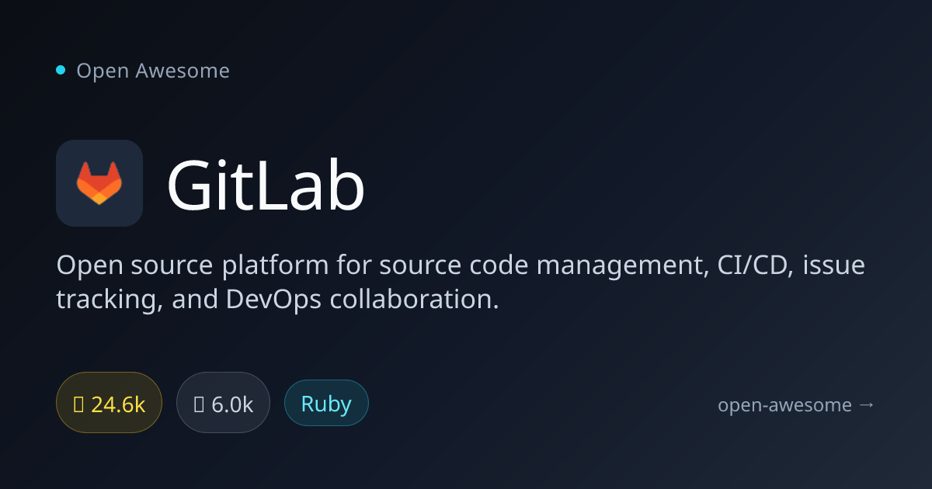Screen dimensions: 932x489
Task: Click the description starting with Open source platform
Action: click(x=461, y=283)
